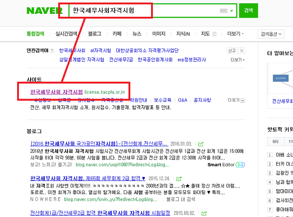
Task: Open blog URL blog.naver.com/uopt1080
Action: (x=123, y=165)
